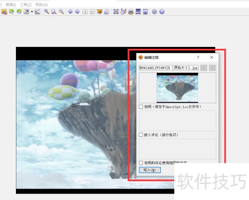
Task: Rotate image right with green clockwise icon
Action: coord(19,11)
